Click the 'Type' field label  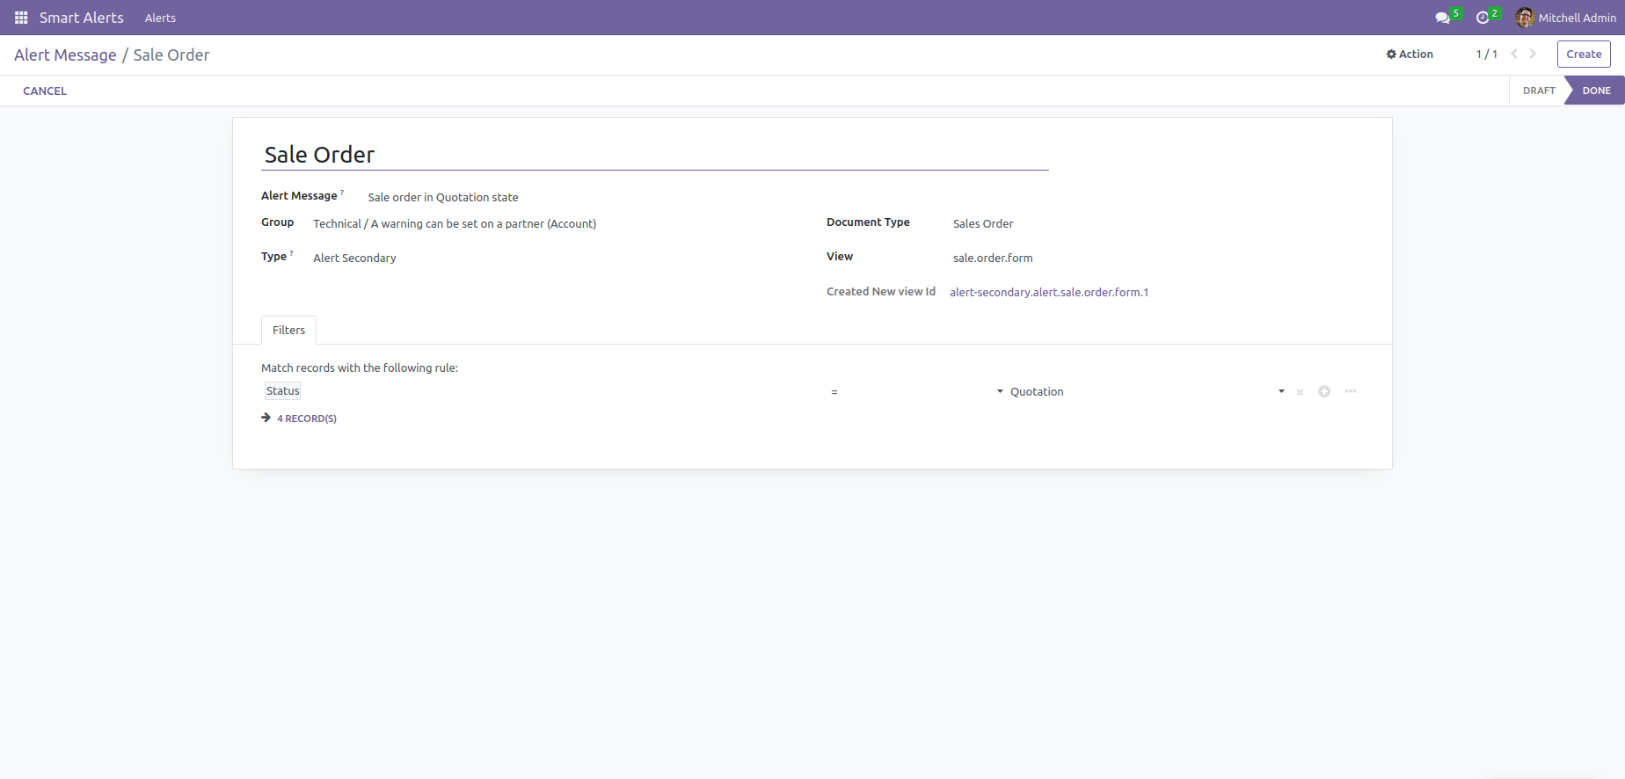click(x=273, y=256)
